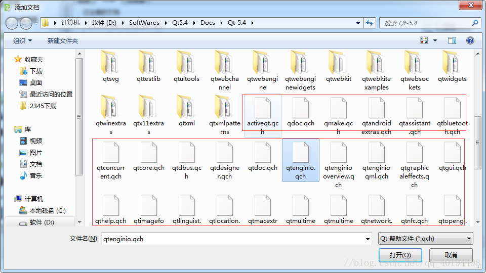Expand the view options dropdown arrow
The image size is (486, 273).
(435, 40)
